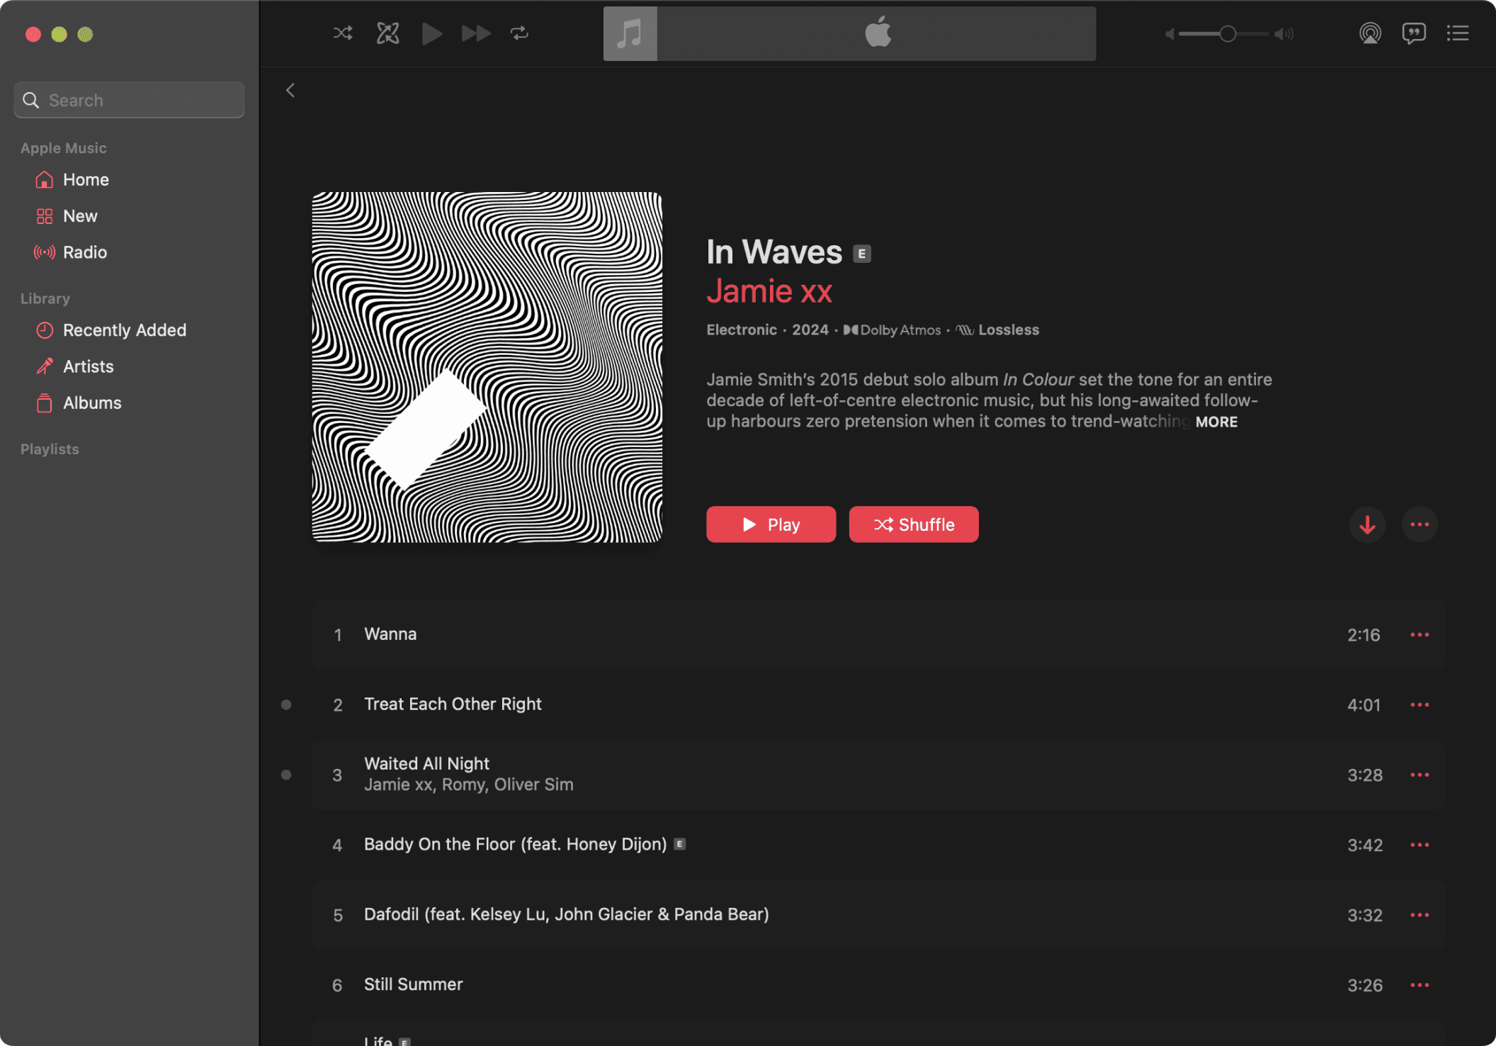The width and height of the screenshot is (1496, 1046).
Task: Click the play button in the top toolbar
Action: [431, 33]
